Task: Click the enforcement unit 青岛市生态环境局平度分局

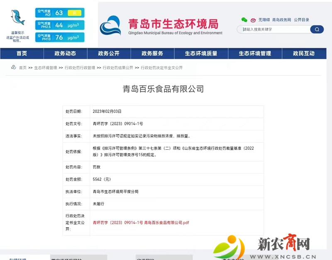Action: point(116,192)
